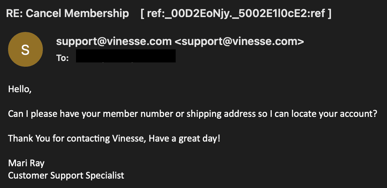Select the blacked-out recipient address field
Screen dimensions: 387x188
(x=125, y=56)
